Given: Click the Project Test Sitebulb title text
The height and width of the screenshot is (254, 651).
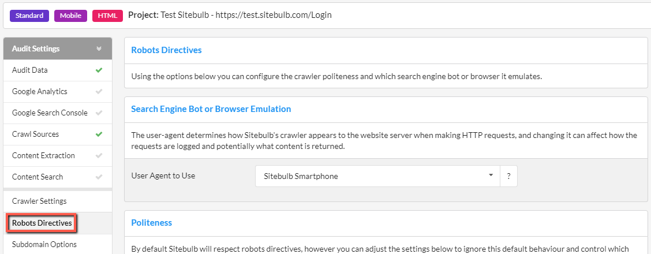Looking at the screenshot, I should point(230,16).
